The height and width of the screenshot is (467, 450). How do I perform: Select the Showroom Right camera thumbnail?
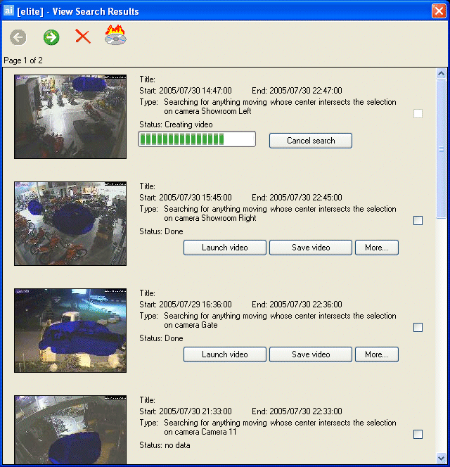pyautogui.click(x=70, y=224)
